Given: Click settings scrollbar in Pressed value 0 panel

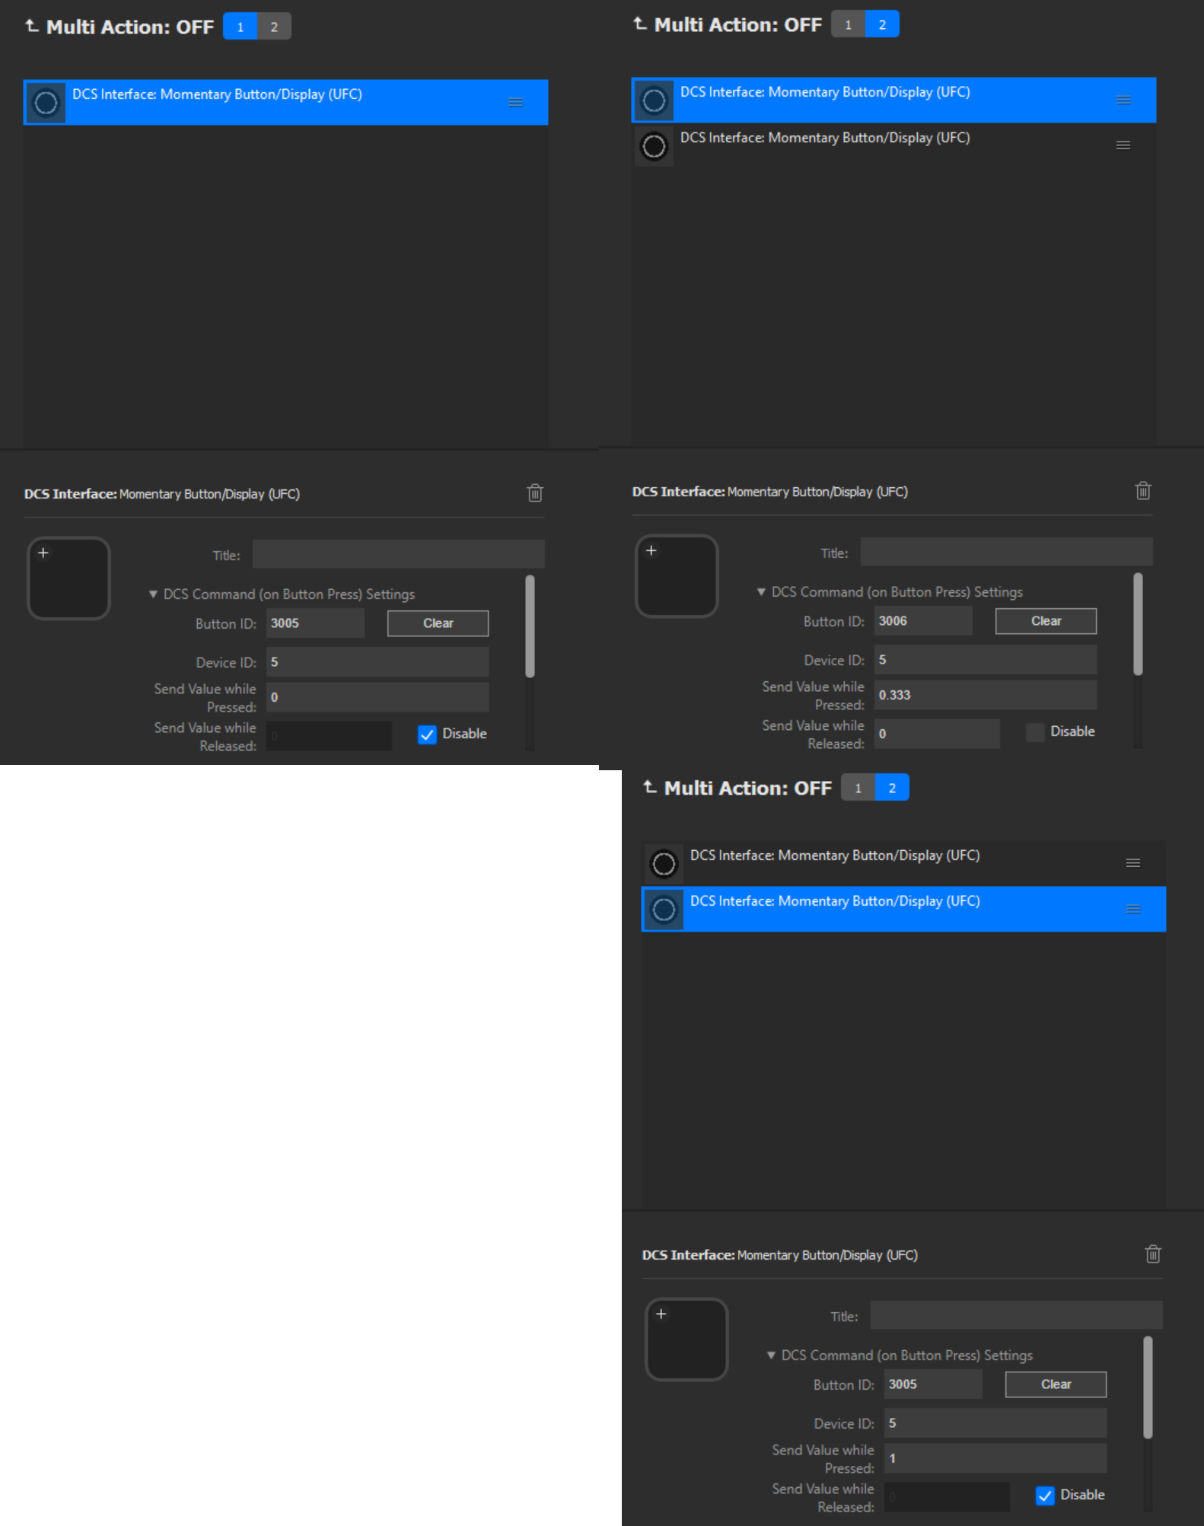Looking at the screenshot, I should pos(530,626).
